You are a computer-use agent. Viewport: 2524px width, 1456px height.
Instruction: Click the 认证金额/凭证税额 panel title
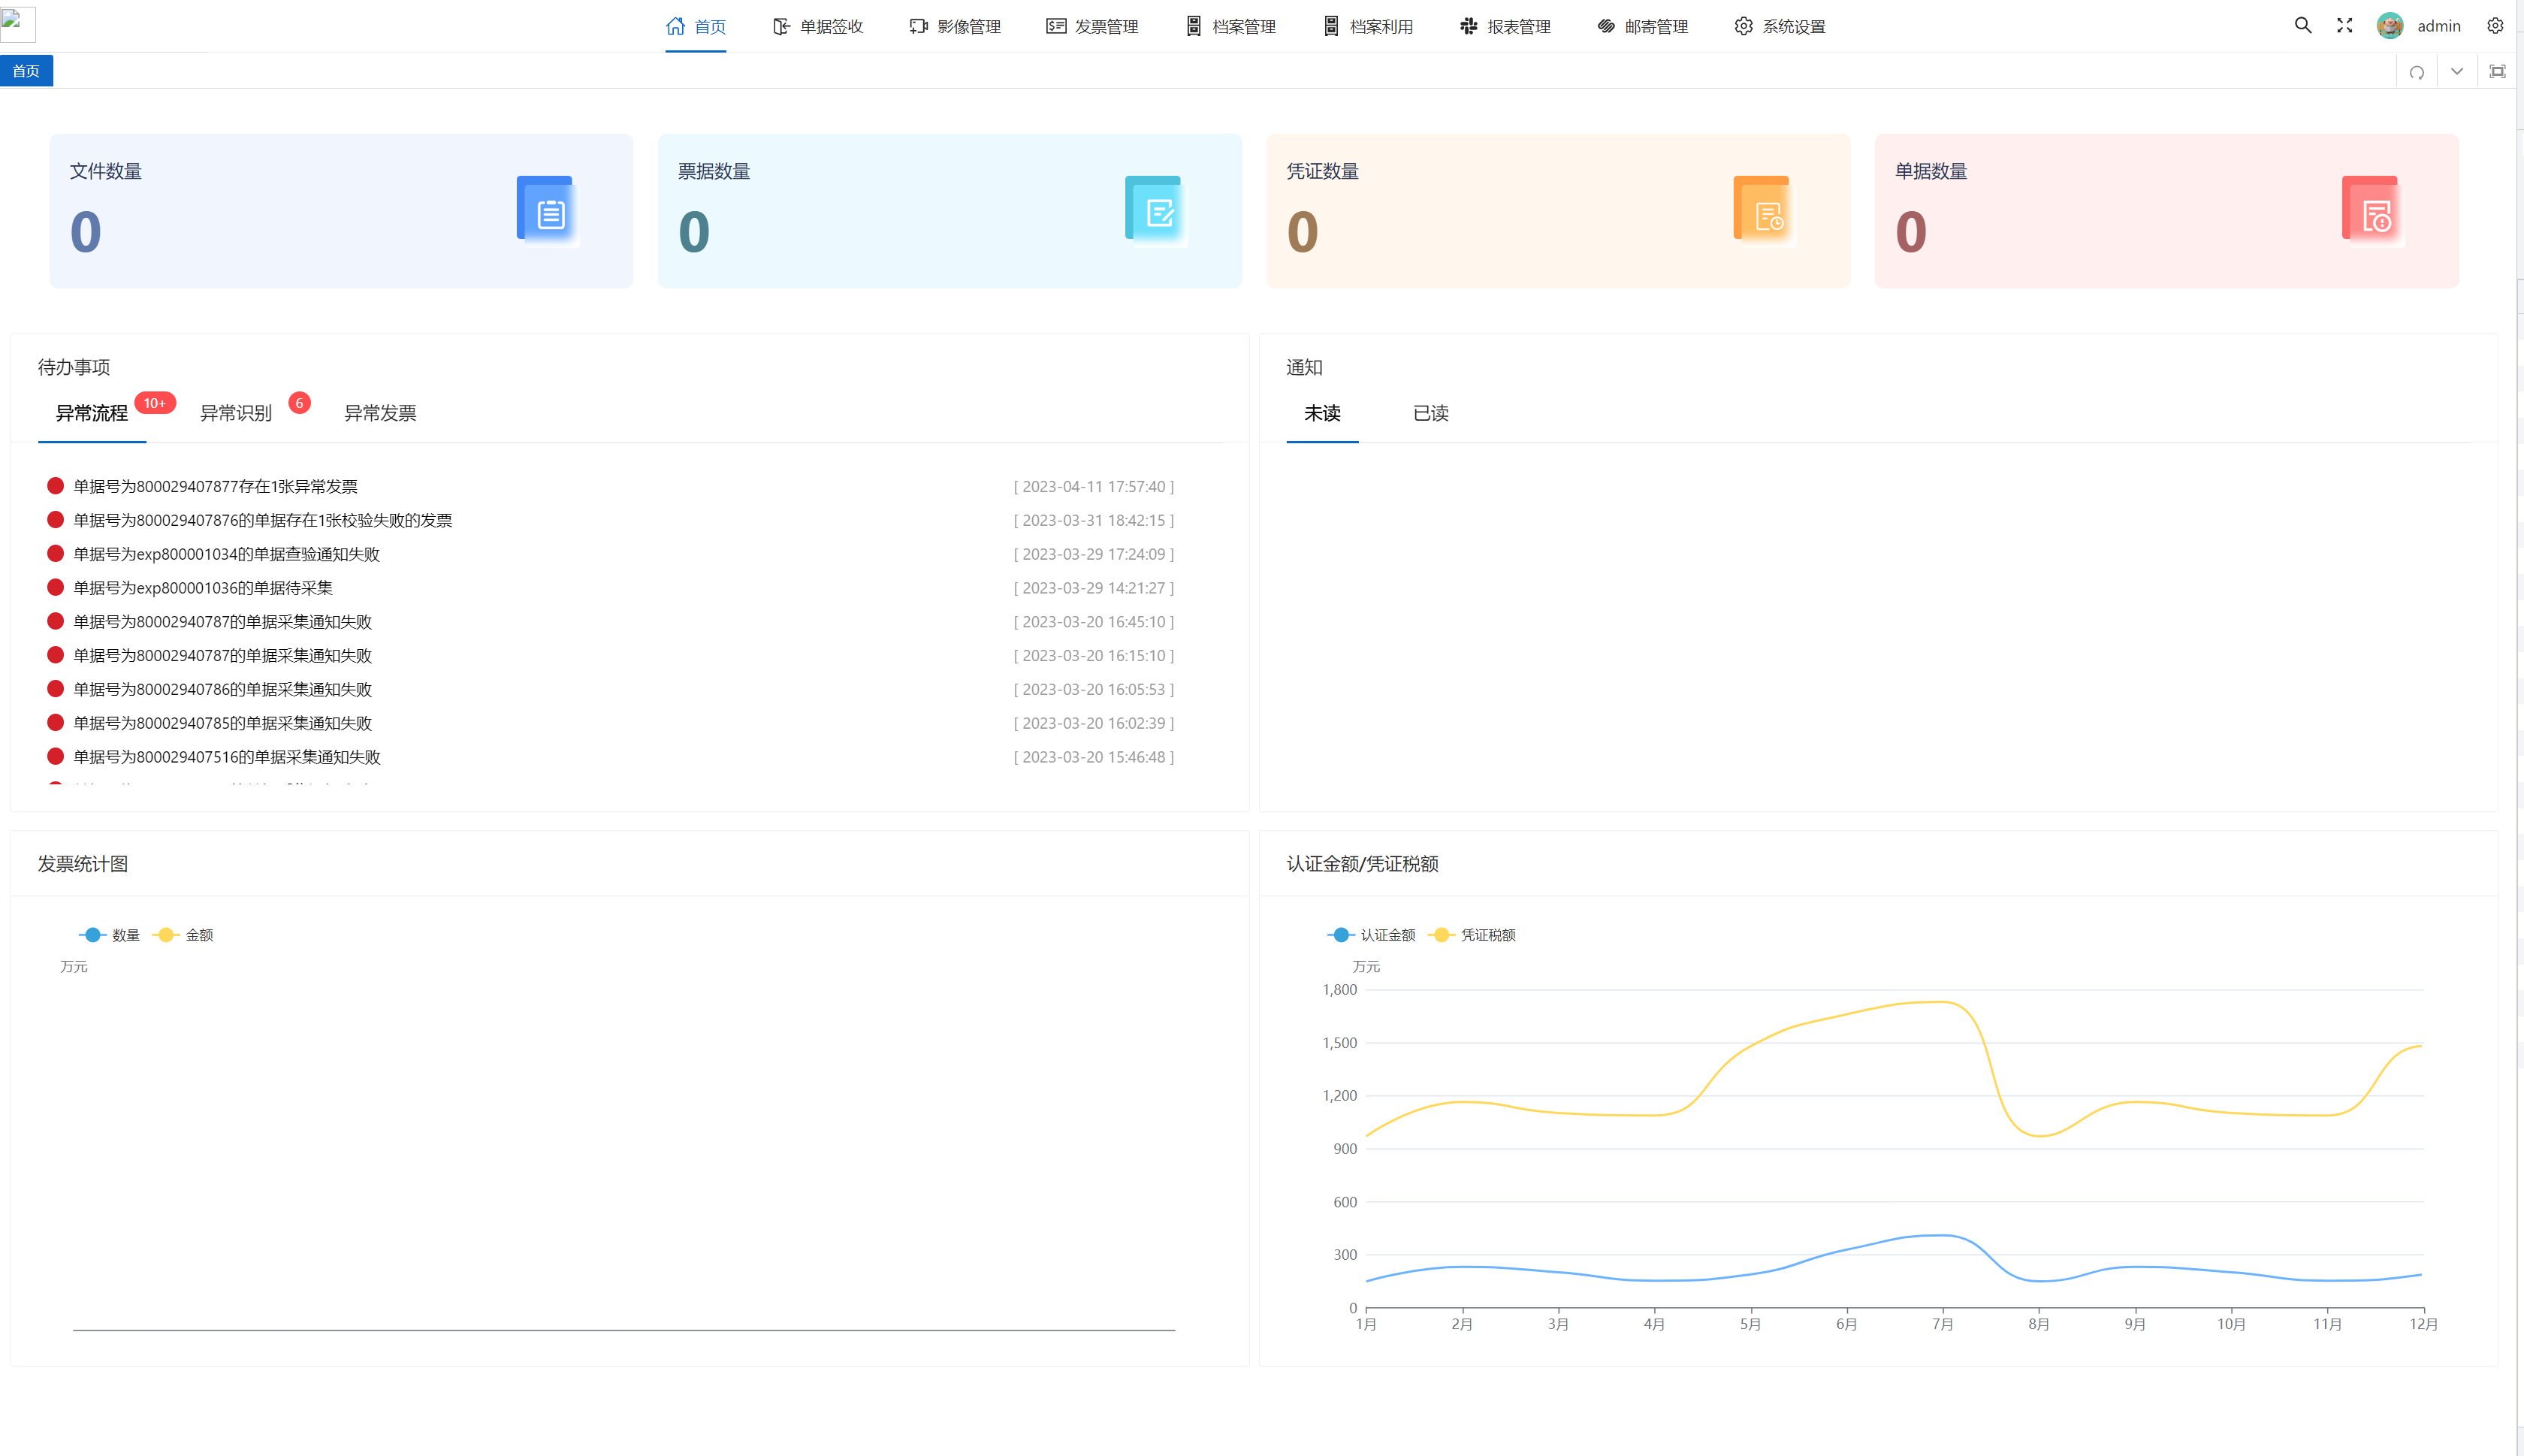point(1363,864)
